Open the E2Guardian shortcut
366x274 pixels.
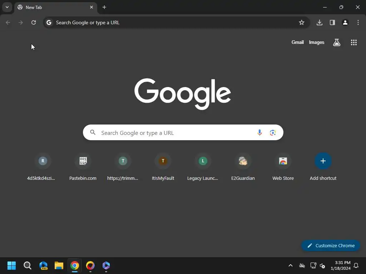[243, 167]
